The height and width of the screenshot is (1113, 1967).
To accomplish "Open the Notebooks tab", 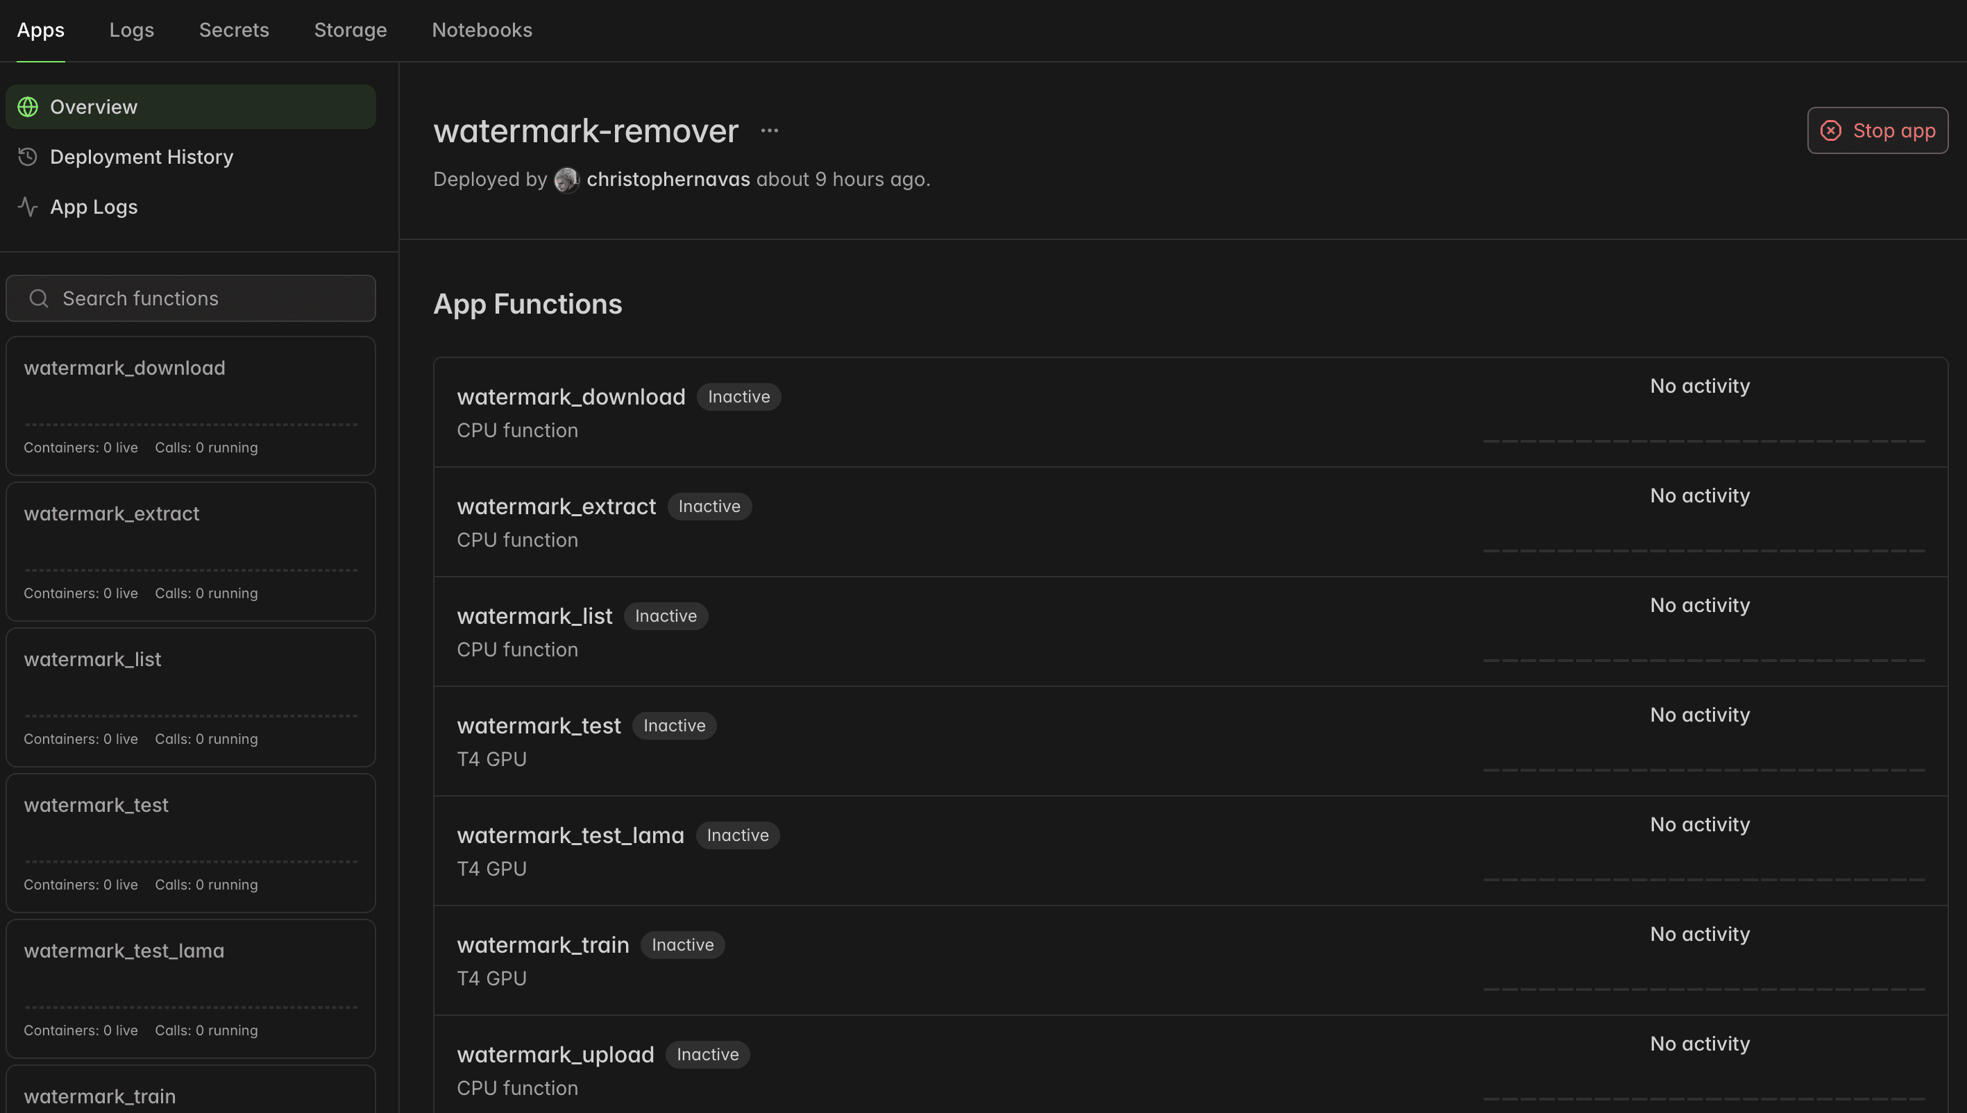I will coord(482,30).
